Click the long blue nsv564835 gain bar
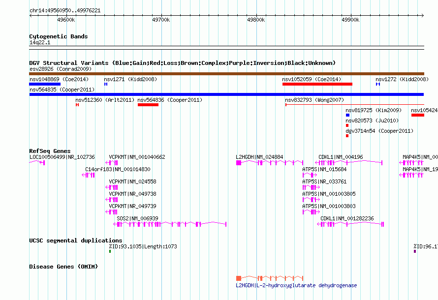 click(226, 94)
